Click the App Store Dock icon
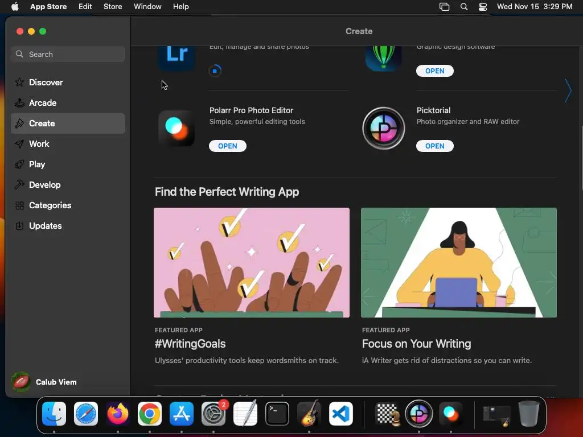Viewport: 583px width, 437px height. 182,414
